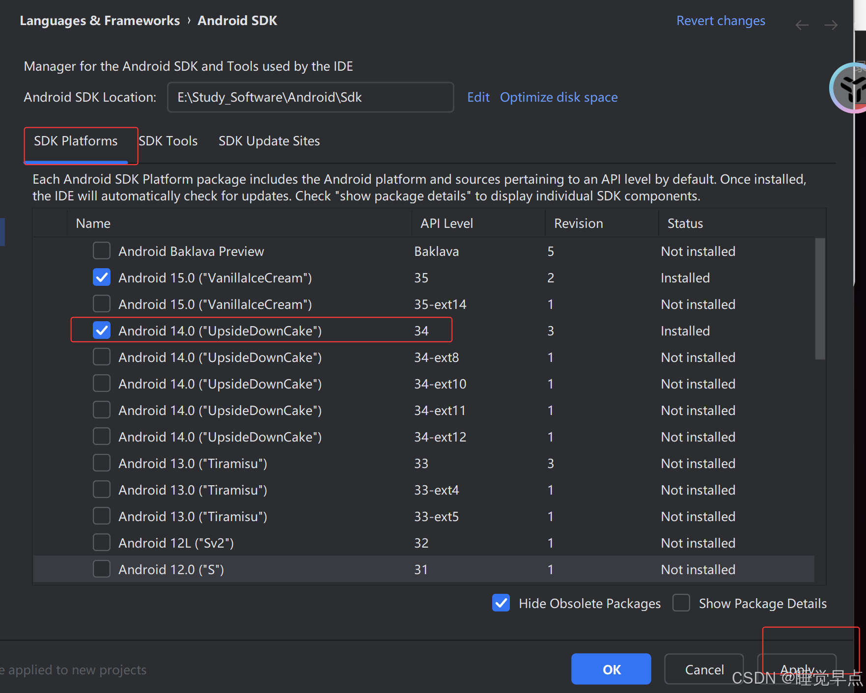Click the OK button
This screenshot has height=693, width=866.
(x=611, y=669)
